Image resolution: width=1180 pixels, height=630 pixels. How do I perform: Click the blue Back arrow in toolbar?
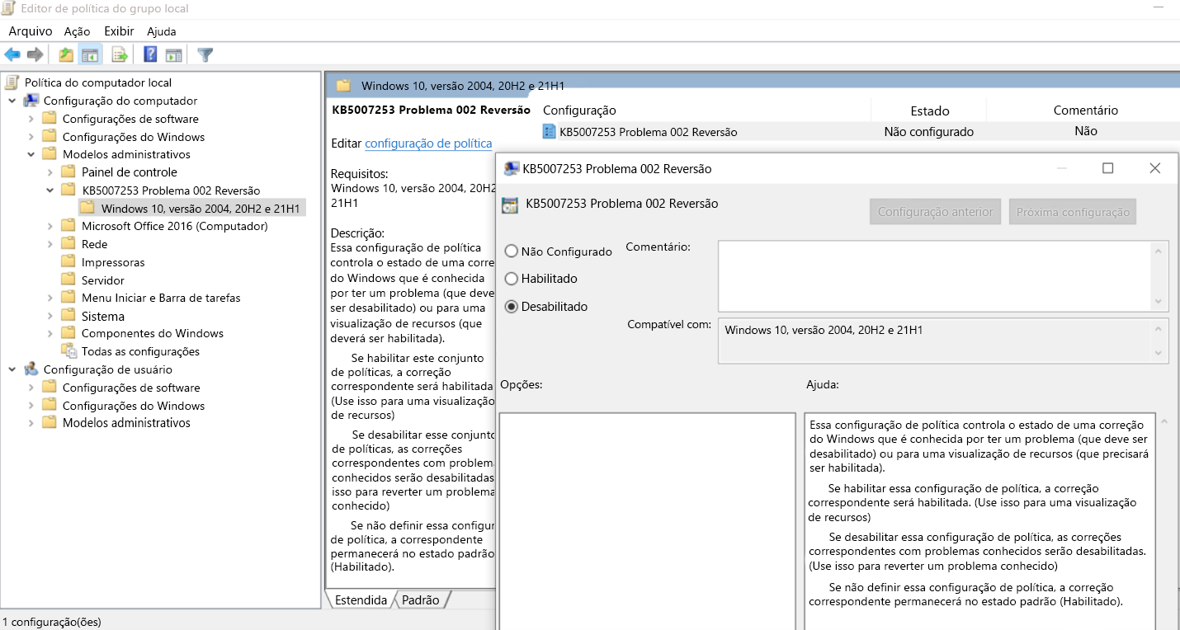tap(12, 55)
